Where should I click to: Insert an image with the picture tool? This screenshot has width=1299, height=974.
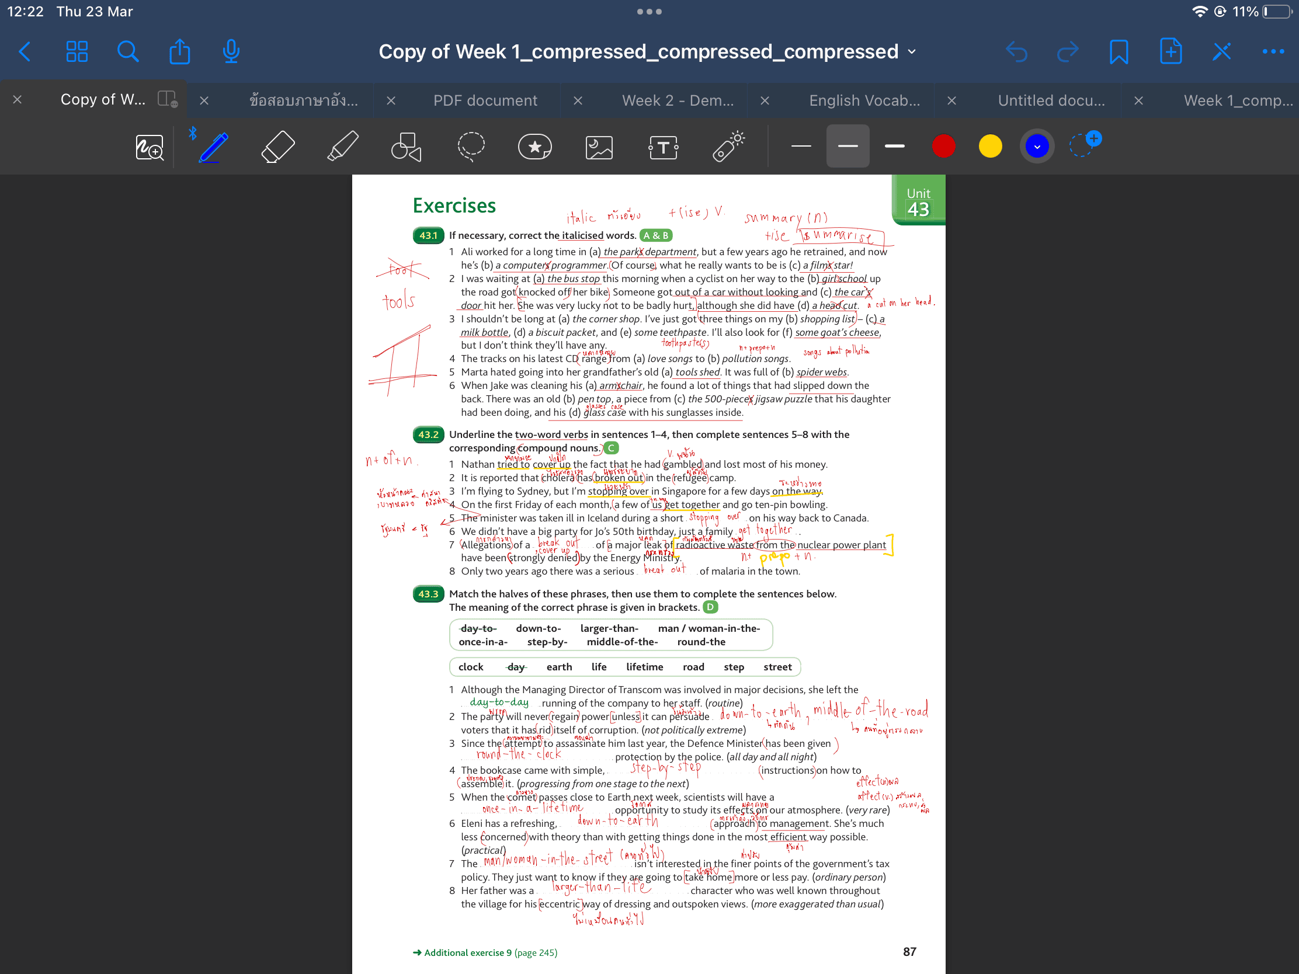pyautogui.click(x=599, y=147)
